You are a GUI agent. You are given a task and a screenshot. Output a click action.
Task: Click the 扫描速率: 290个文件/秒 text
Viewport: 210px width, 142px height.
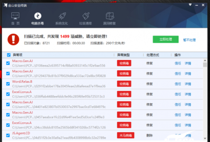[x=108, y=43]
